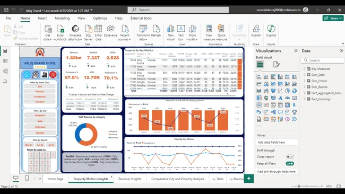Expand the Fact_bookings table
345x194 pixels.
point(305,99)
